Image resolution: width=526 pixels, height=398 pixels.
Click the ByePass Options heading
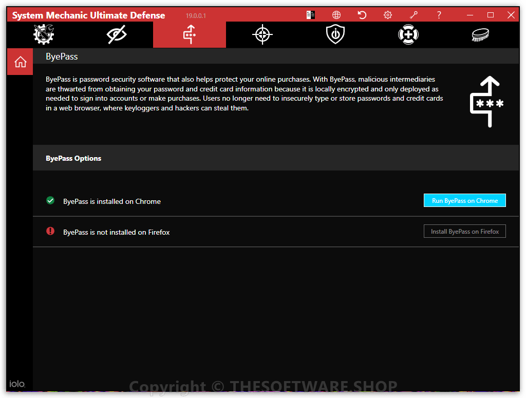pyautogui.click(x=73, y=158)
